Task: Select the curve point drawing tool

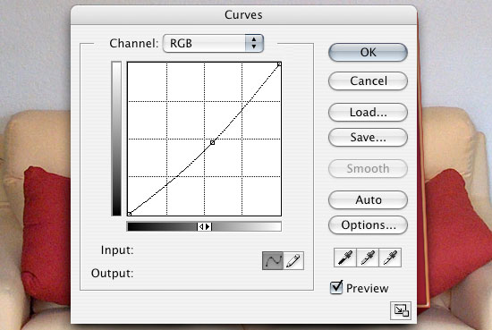Action: 273,260
